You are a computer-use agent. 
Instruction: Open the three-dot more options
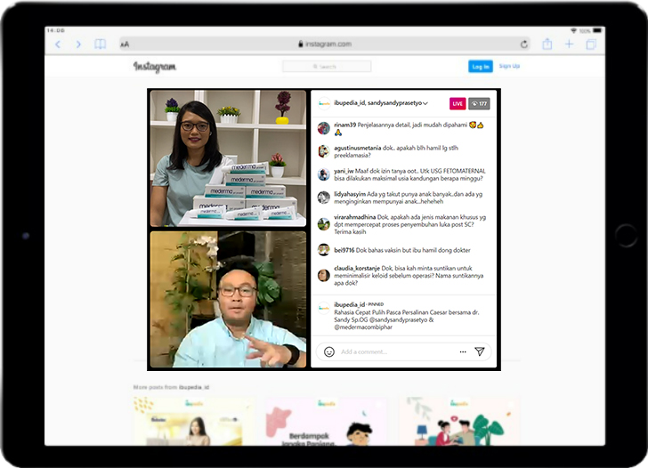pos(463,352)
